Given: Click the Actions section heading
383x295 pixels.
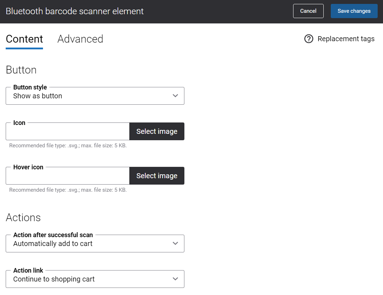Looking at the screenshot, I should (x=23, y=218).
